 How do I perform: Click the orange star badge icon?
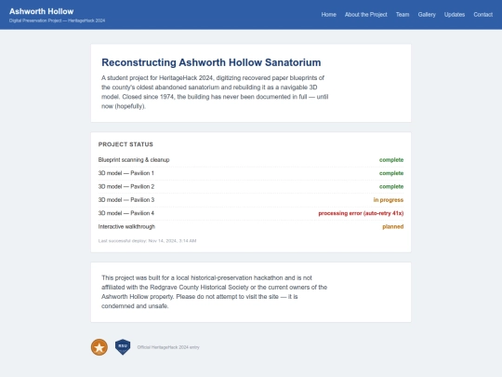coord(99,347)
